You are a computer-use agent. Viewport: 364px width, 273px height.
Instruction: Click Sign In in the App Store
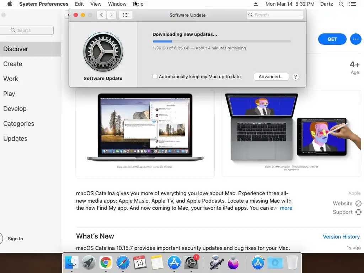(x=15, y=239)
